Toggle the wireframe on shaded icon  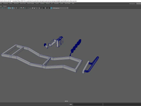(x=13, y=8)
